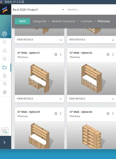Go to Laminate breadcrumb link
The height and width of the screenshot is (159, 116).
point(86,21)
